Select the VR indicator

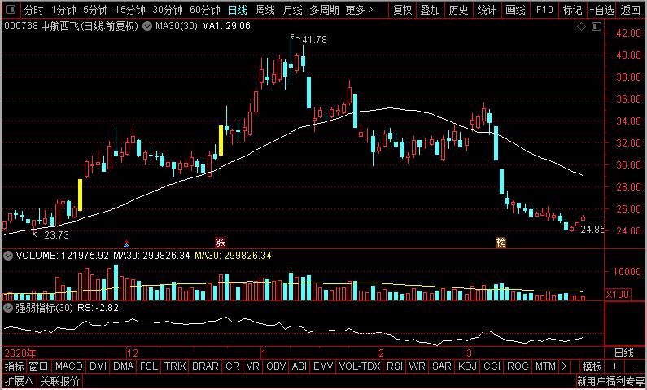point(252,366)
